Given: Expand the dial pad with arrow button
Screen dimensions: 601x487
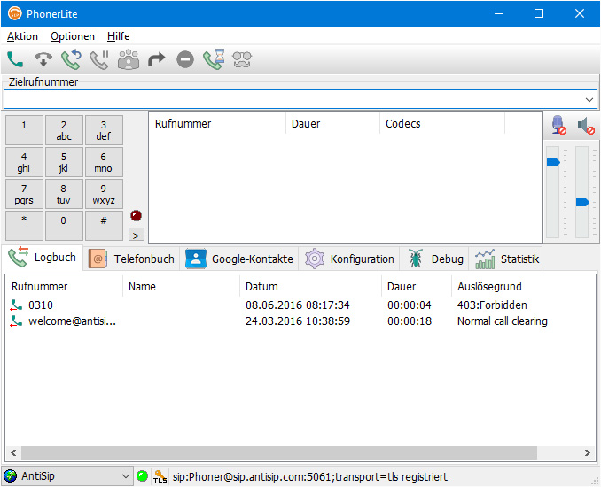Looking at the screenshot, I should [x=136, y=235].
